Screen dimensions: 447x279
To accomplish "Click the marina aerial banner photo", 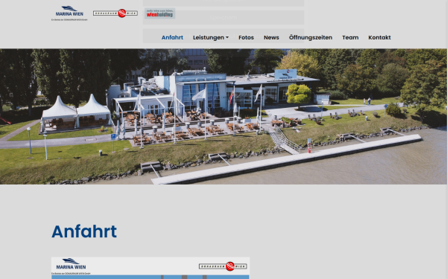I will click(223, 117).
